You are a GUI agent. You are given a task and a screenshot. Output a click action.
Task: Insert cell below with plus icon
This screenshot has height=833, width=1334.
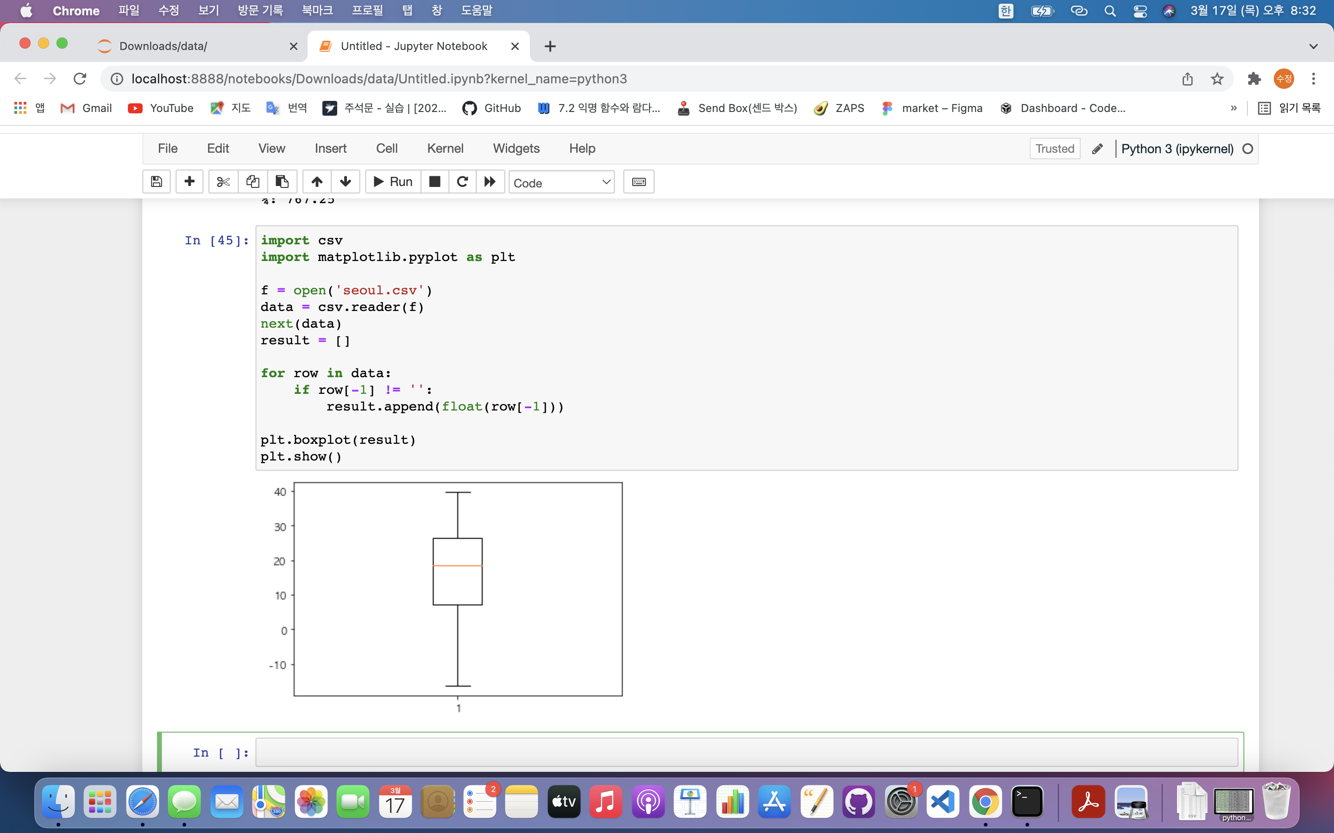[189, 182]
